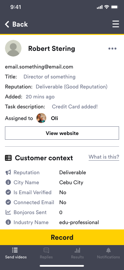Show the Notifications tab
This screenshot has width=124, height=270.
(108, 253)
